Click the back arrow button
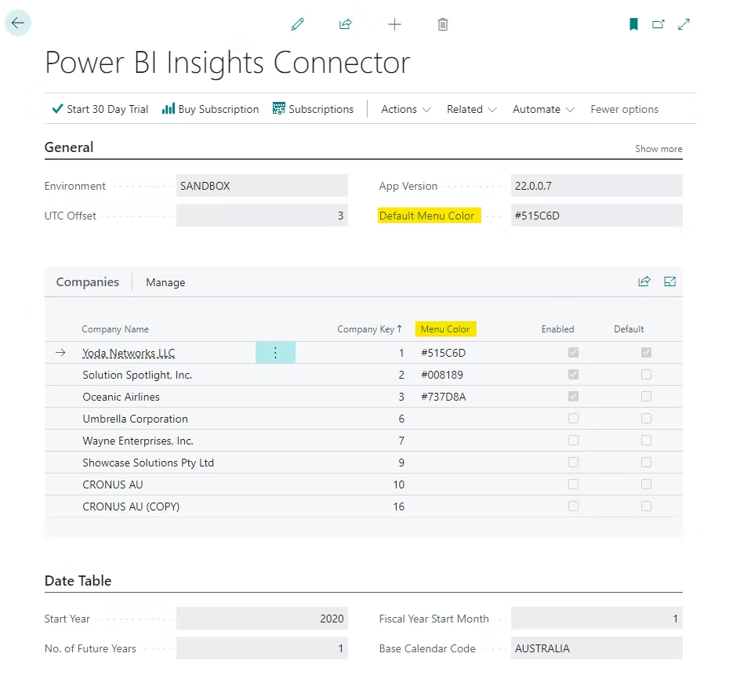 click(18, 24)
